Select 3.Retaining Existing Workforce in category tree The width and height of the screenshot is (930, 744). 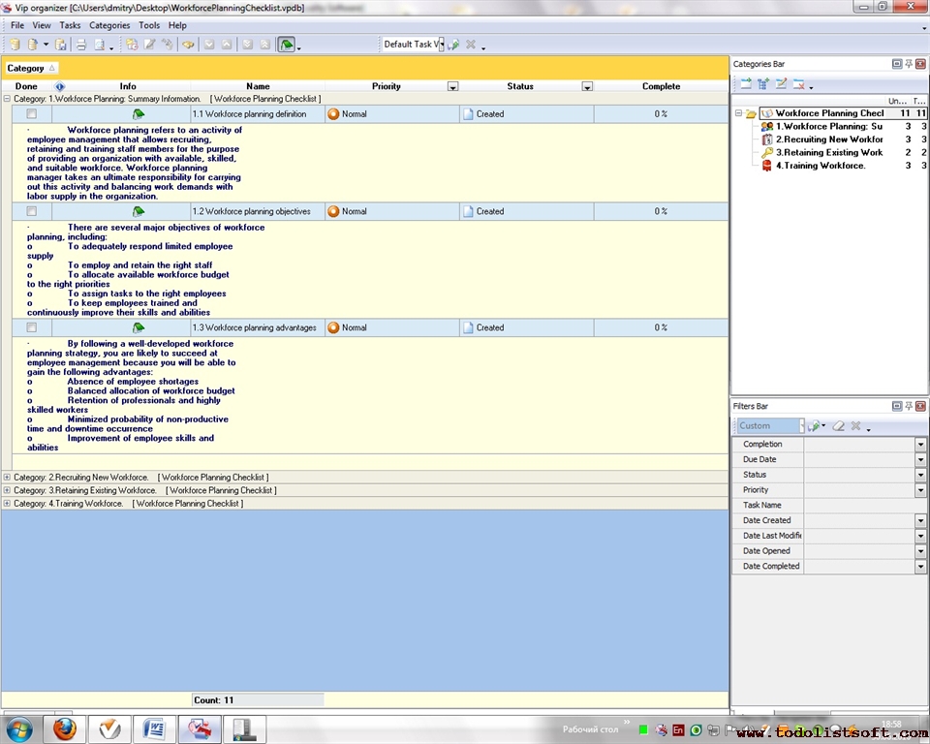coord(828,152)
